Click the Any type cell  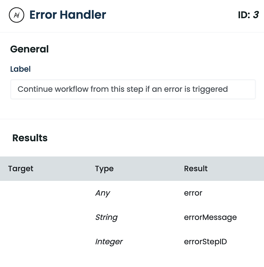[x=103, y=193]
